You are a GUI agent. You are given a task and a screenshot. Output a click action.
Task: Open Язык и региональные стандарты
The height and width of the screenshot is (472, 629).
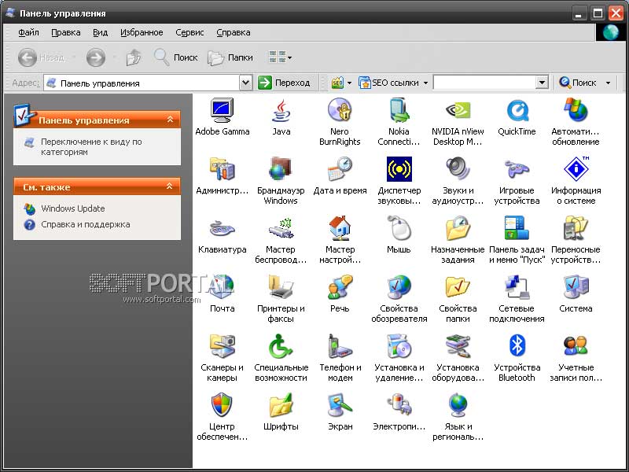[x=458, y=417]
